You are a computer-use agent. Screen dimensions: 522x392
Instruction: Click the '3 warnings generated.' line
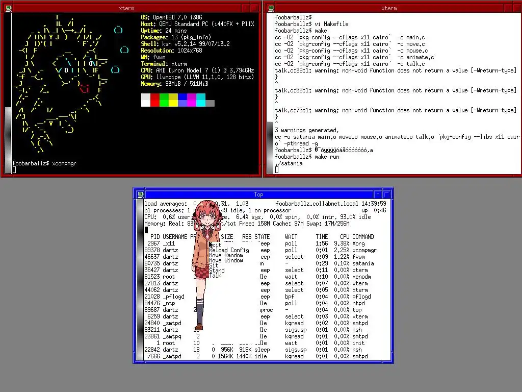307,130
